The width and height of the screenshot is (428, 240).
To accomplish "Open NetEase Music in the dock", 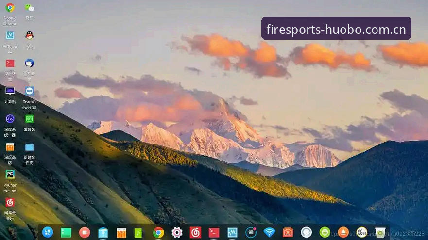I will pyautogui.click(x=195, y=232).
